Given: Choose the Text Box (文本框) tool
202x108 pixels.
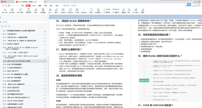Looking at the screenshot, I should coord(77,11).
